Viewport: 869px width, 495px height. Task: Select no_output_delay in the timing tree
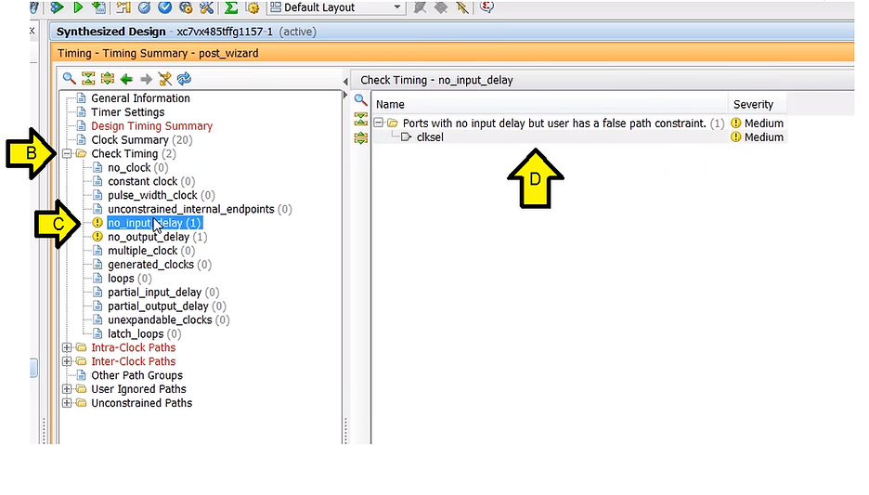tap(149, 238)
